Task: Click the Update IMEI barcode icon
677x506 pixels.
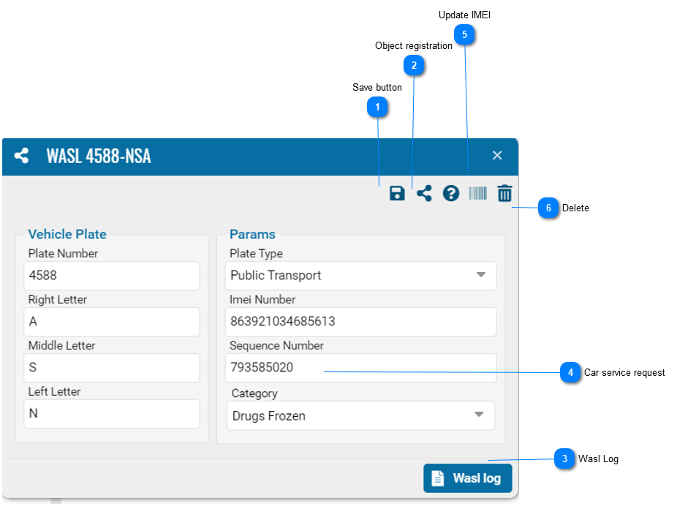Action: pyautogui.click(x=477, y=194)
